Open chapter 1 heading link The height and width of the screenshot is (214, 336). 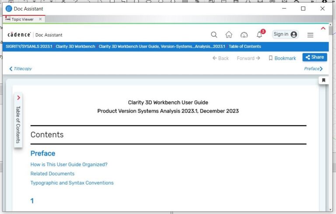point(32,201)
